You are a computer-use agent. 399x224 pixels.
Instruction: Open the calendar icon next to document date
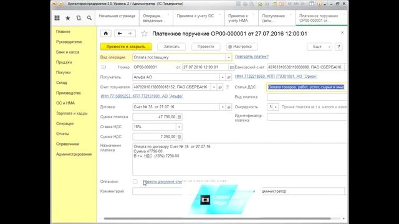click(231, 67)
